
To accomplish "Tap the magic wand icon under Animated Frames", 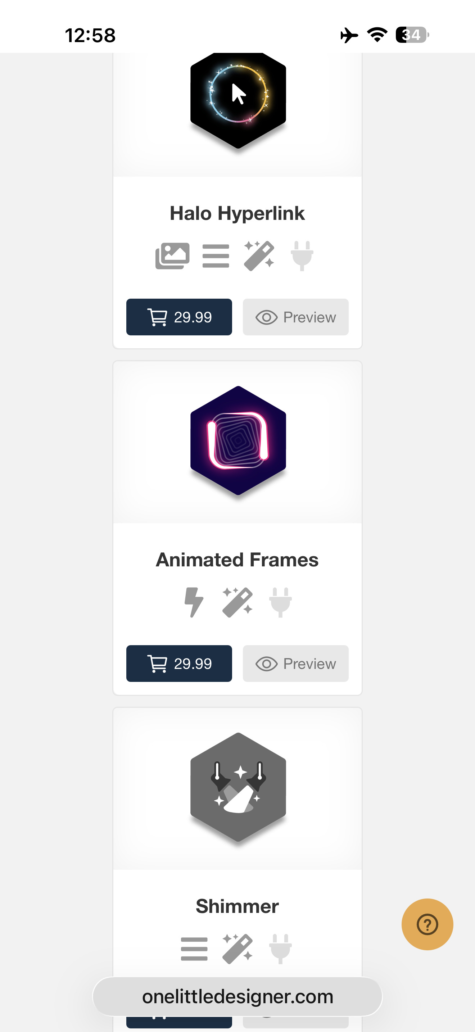I will [237, 602].
